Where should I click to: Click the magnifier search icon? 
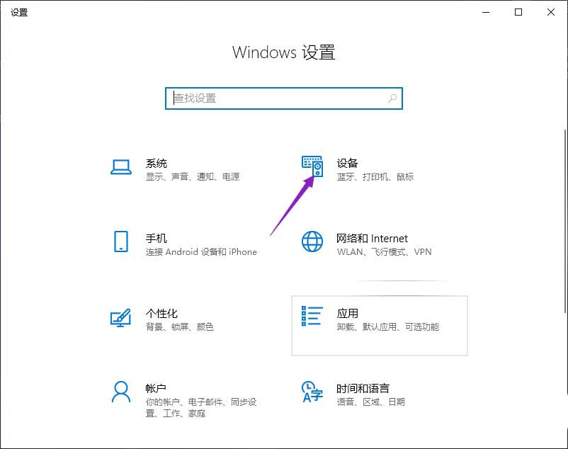[392, 98]
